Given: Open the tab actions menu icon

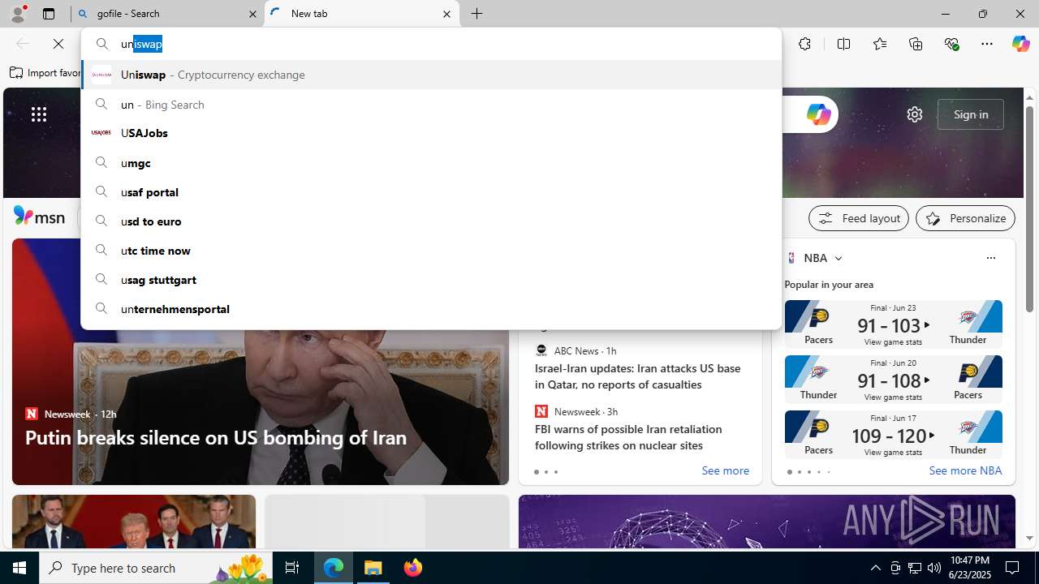Looking at the screenshot, I should click(49, 14).
